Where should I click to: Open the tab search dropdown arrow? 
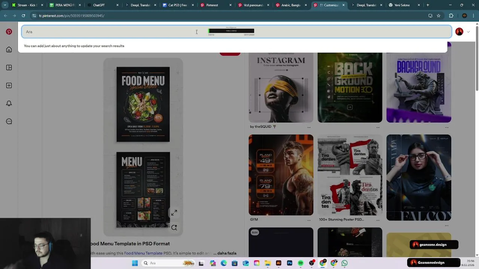5,5
